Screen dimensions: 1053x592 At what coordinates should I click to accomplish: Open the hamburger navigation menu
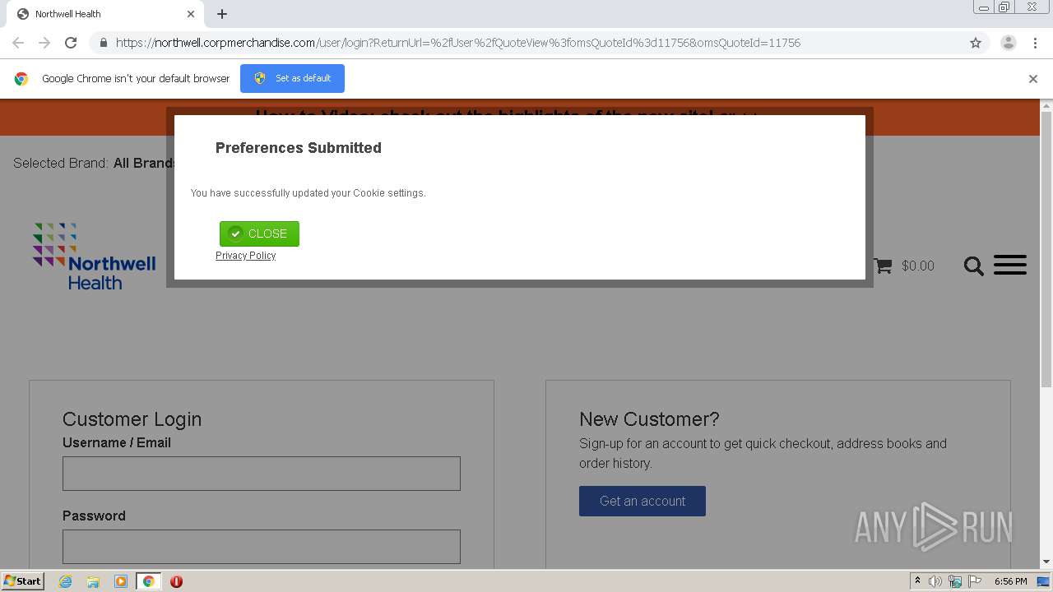[x=1009, y=265]
